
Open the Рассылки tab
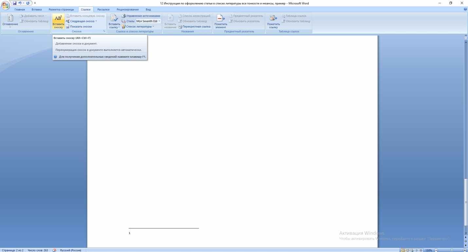point(103,9)
